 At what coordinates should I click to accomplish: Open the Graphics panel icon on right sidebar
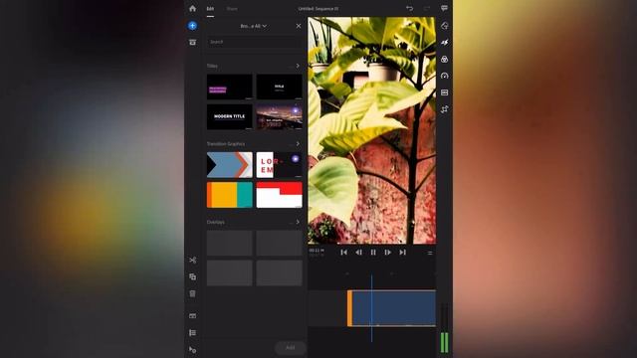point(445,26)
